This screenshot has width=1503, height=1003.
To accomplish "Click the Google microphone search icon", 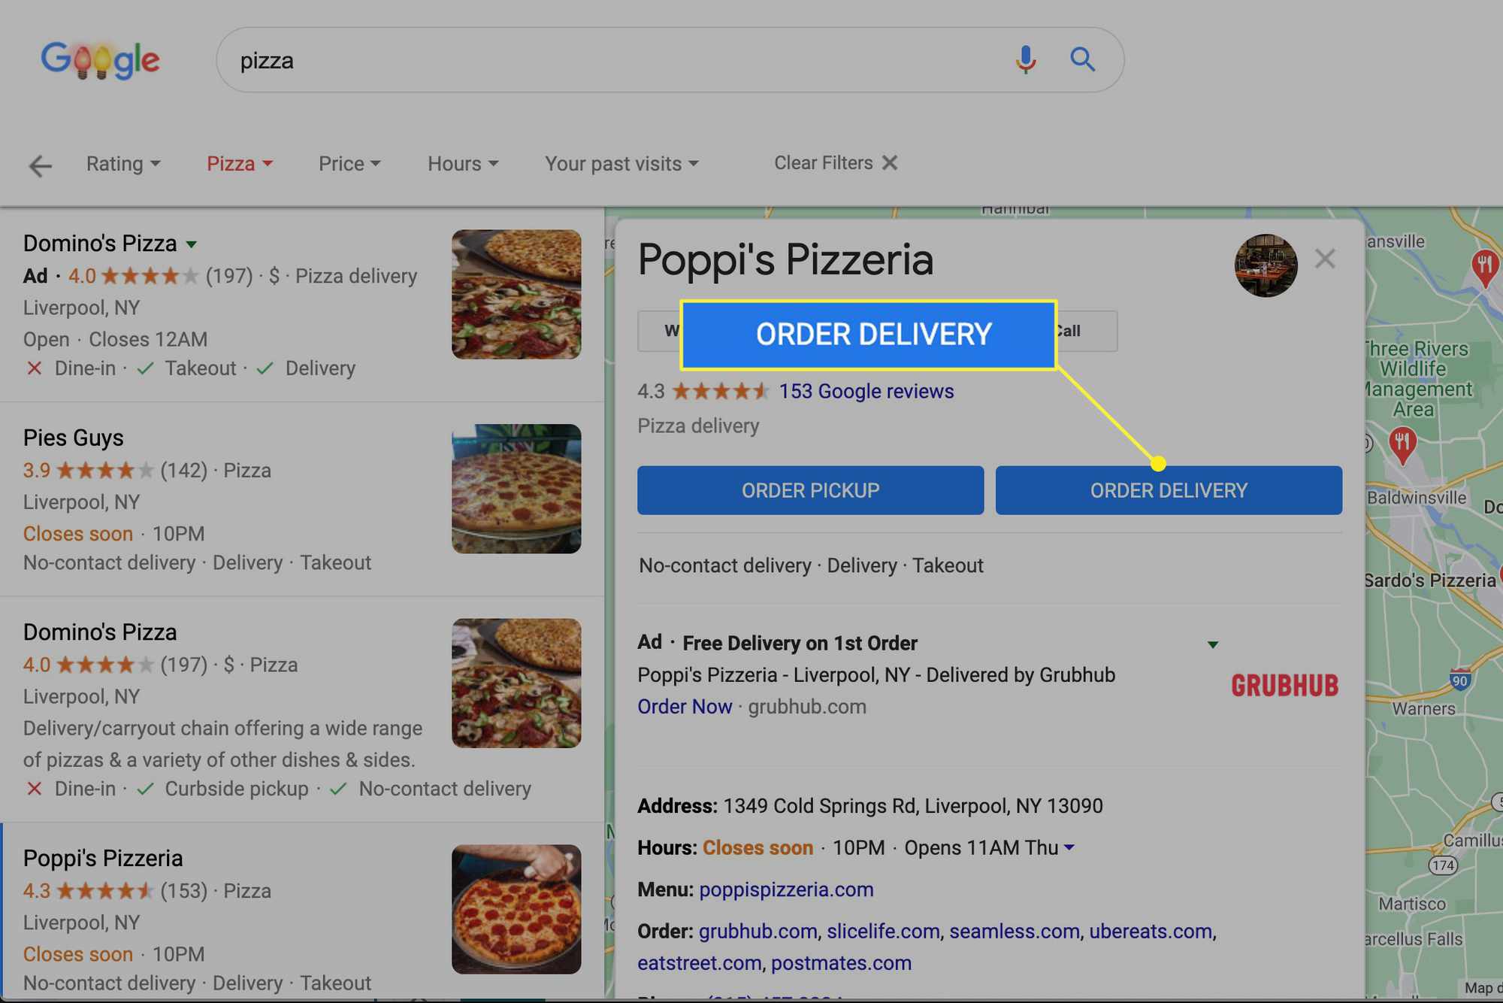I will click(x=1024, y=60).
